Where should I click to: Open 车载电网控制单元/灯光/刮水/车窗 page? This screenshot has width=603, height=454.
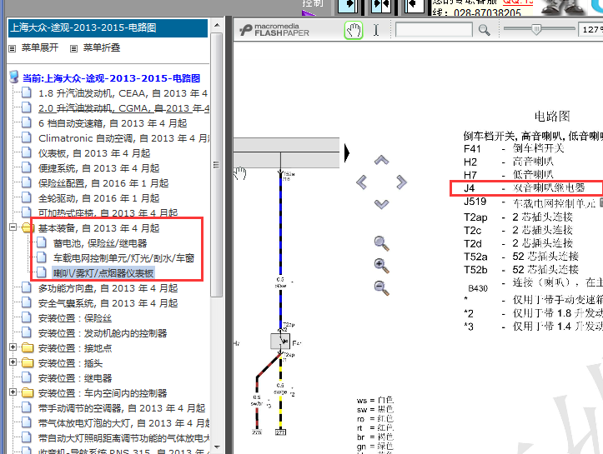point(123,258)
